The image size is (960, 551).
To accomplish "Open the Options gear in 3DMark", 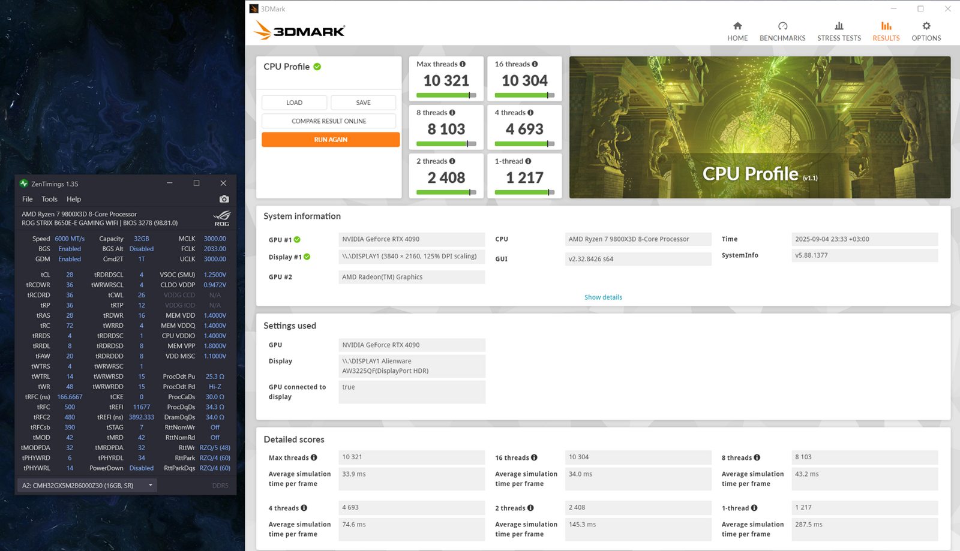I will (x=926, y=26).
